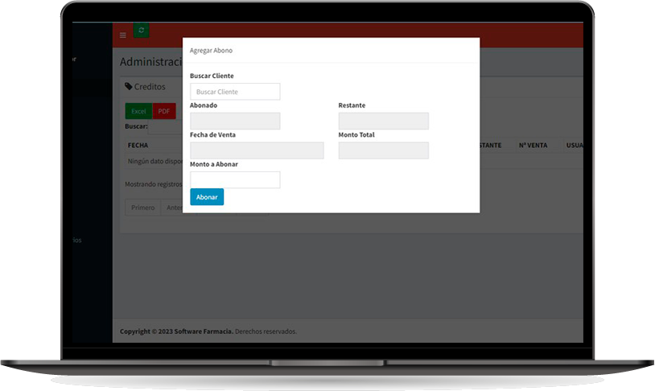655x391 pixels.
Task: Sort by the FECHA column header
Action: [x=138, y=146]
